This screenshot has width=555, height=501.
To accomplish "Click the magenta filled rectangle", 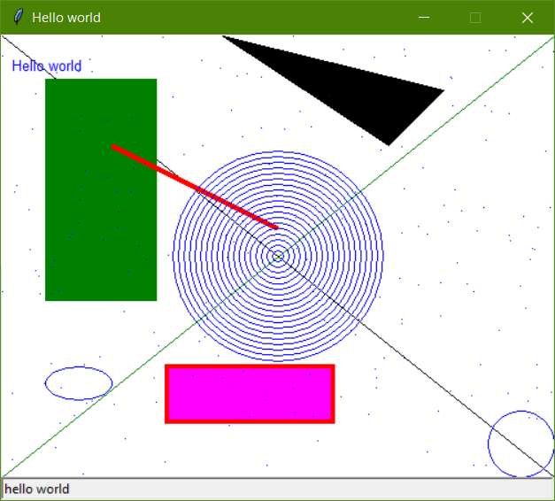I will 250,394.
